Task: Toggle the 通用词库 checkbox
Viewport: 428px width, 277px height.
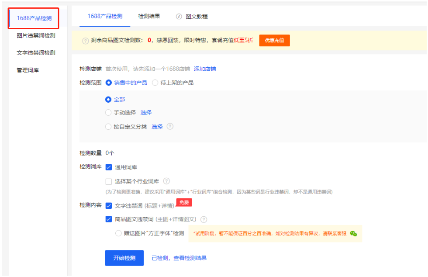Action: coord(109,167)
